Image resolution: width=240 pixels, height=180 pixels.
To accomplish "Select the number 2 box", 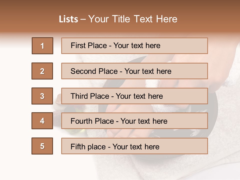I will coord(42,71).
